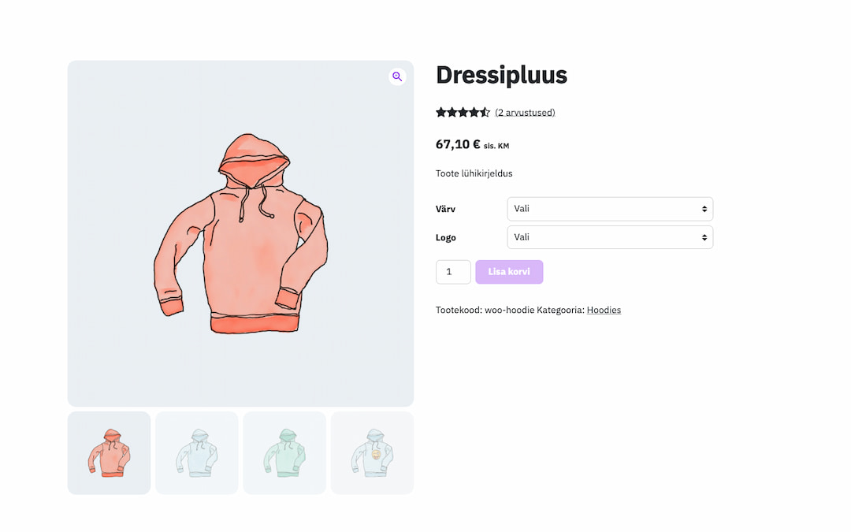
Task: Click the star rating icons
Action: tap(463, 113)
